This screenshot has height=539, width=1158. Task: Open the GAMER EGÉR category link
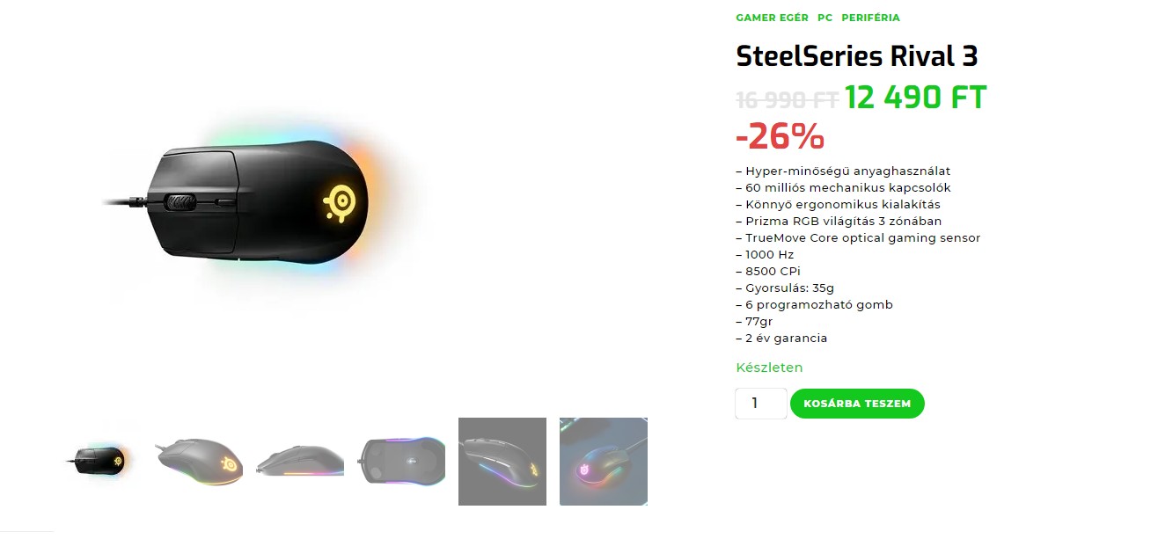tap(772, 18)
